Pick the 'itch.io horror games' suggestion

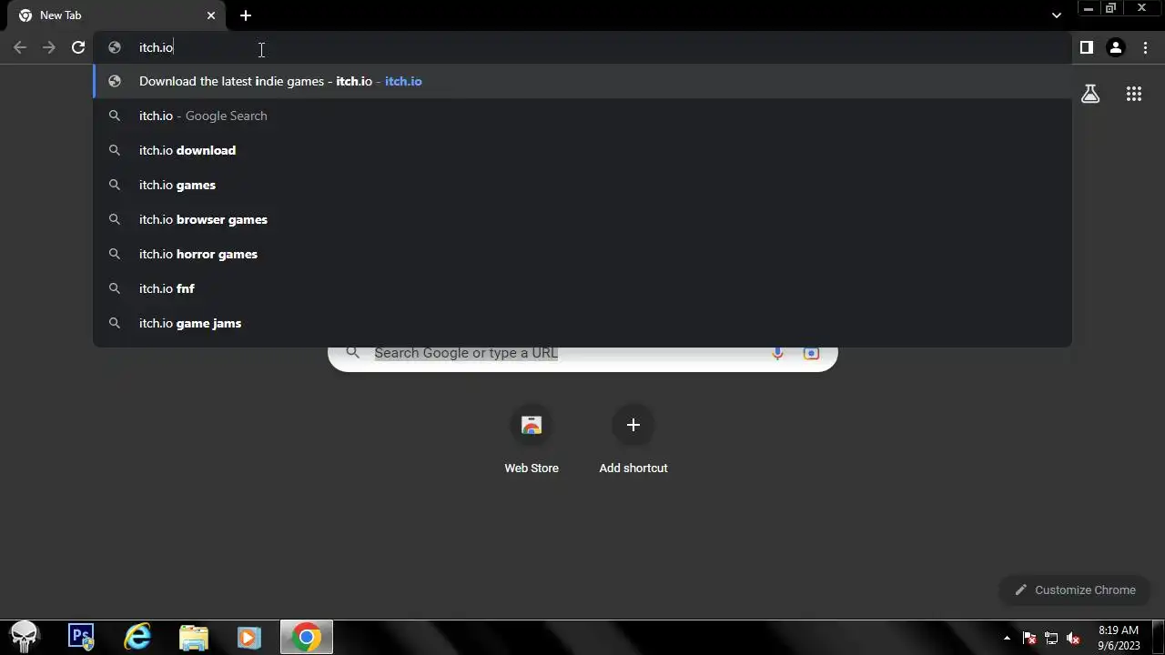tap(582, 254)
